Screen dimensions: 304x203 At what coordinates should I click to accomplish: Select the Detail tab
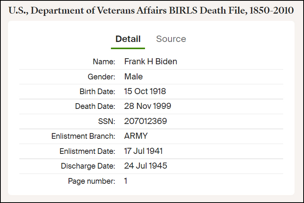click(128, 39)
